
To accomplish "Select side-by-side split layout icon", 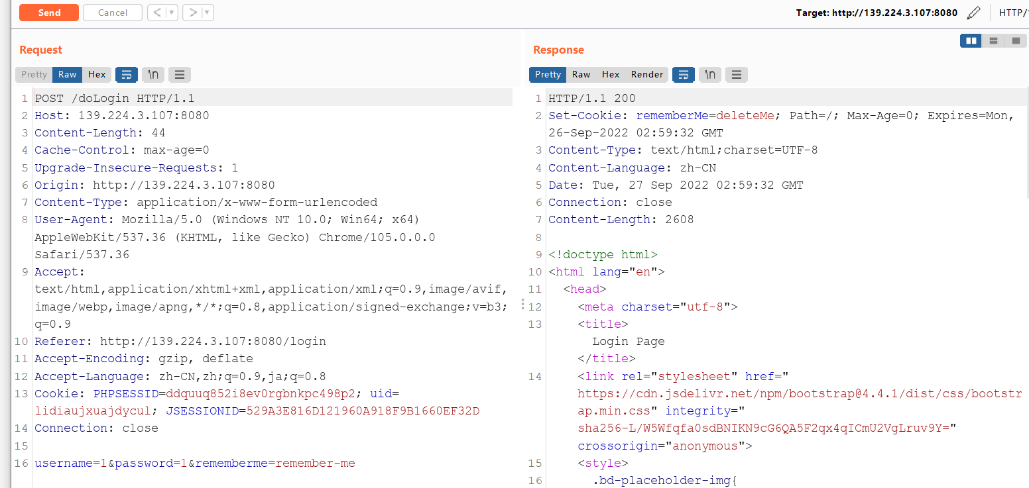I will (x=971, y=41).
